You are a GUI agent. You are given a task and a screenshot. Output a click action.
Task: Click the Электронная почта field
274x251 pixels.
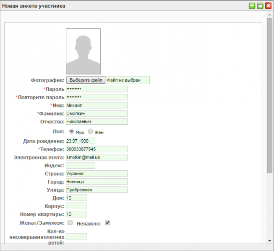pos(97,157)
